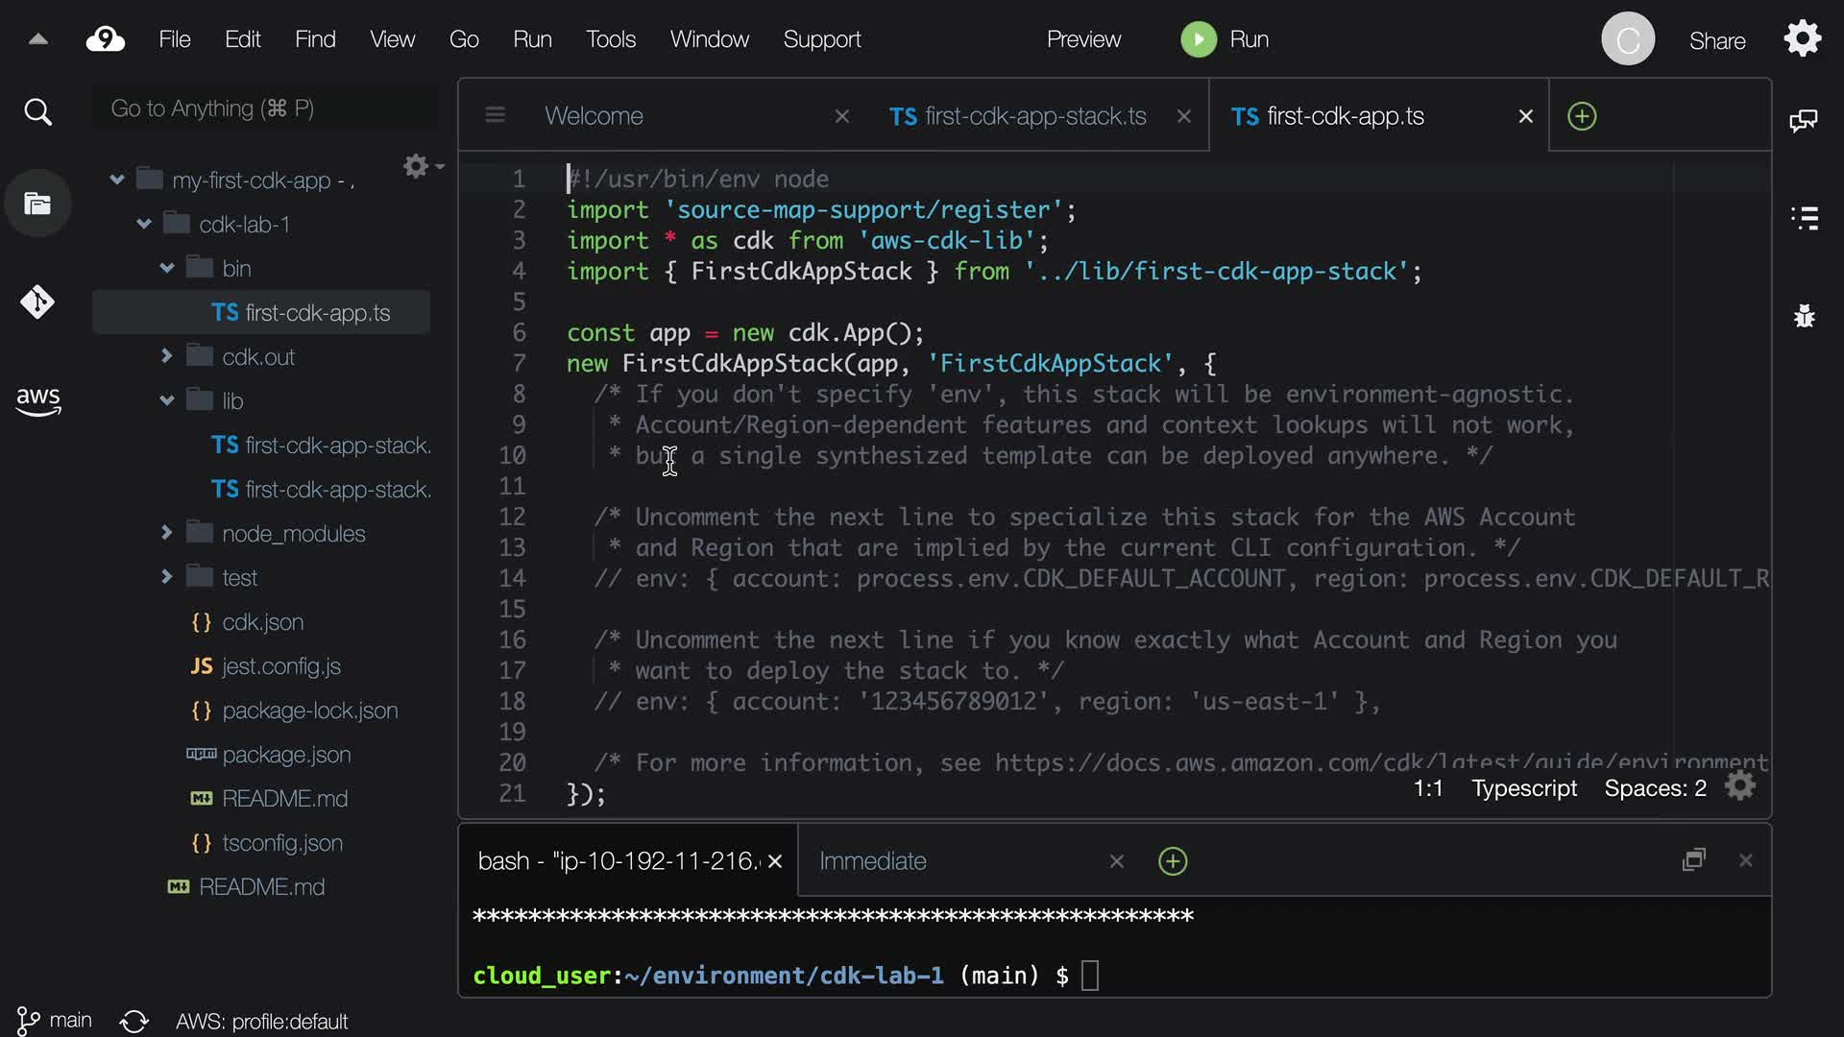The height and width of the screenshot is (1037, 1844).
Task: Open the AWS Toolkit sidebar icon
Action: [37, 401]
